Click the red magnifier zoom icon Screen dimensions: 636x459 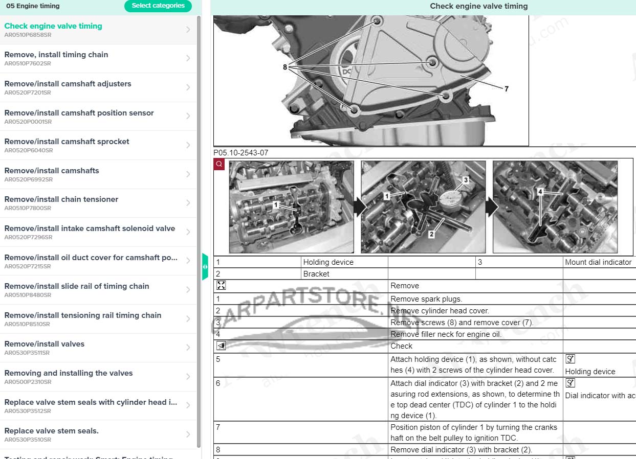[x=219, y=164]
